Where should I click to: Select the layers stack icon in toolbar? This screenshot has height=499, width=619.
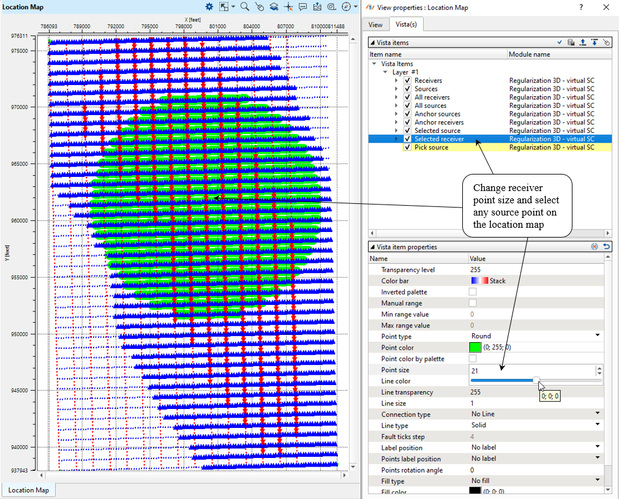tap(274, 7)
